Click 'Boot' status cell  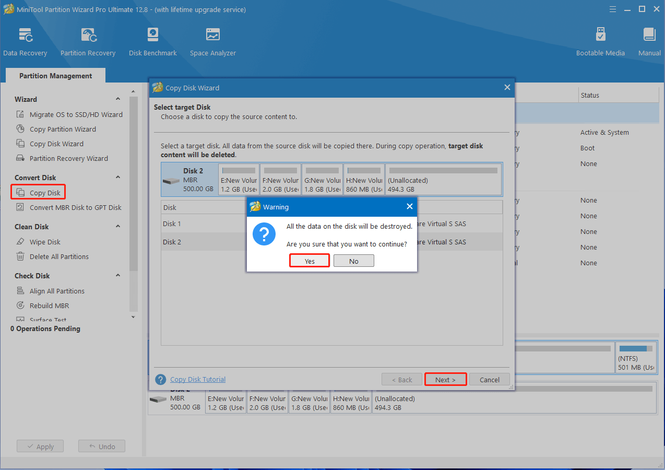point(587,148)
